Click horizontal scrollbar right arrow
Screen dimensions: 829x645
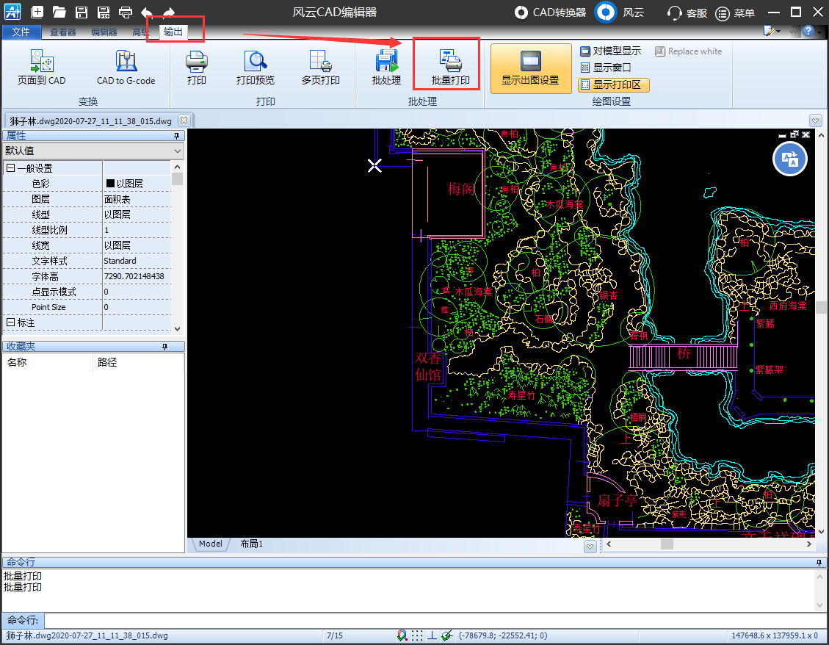tap(809, 544)
